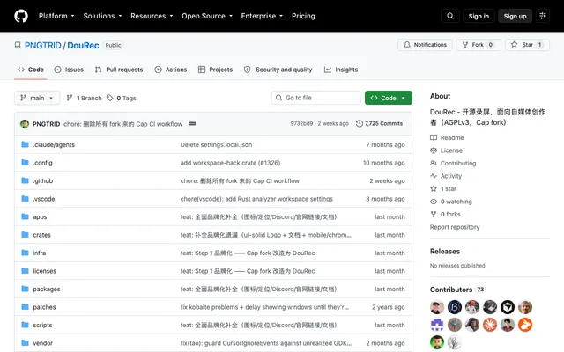Open the green Code dropdown button
The height and width of the screenshot is (352, 564).
tap(388, 98)
